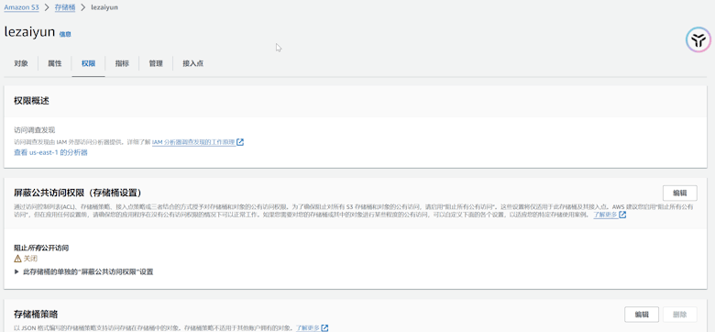Select the 权限 tab

click(x=89, y=63)
